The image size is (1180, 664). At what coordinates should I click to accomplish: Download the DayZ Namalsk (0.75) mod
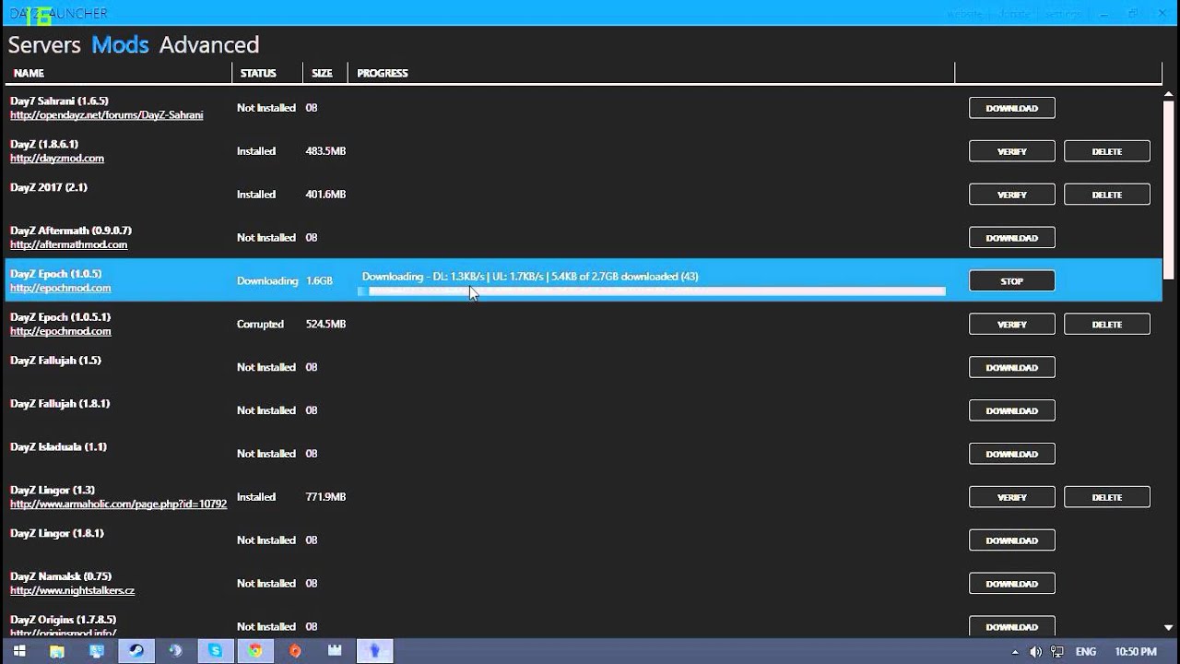click(1011, 584)
